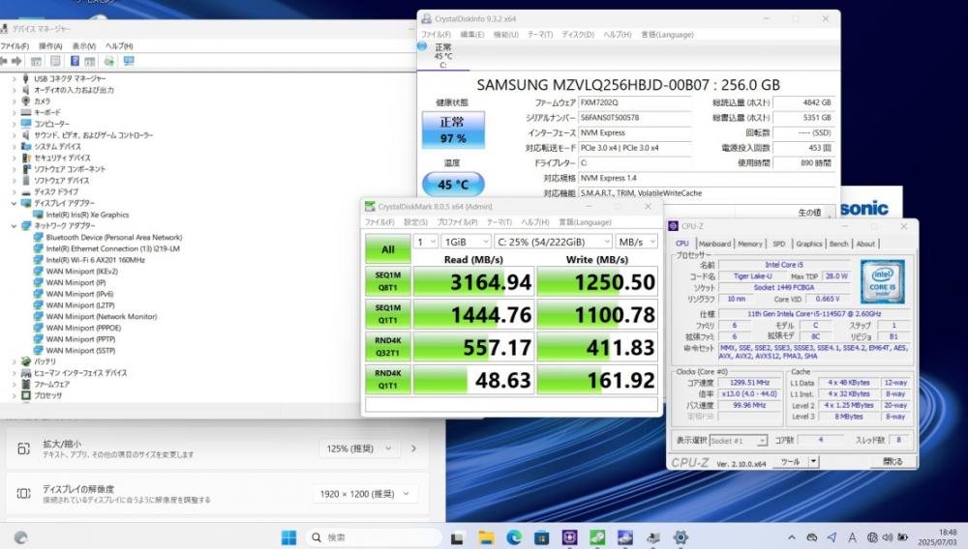Open the About tab in CPU-Z
Screen dimensions: 968x549
click(865, 244)
